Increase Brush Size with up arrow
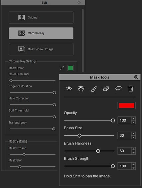This screenshot has height=188, width=142. (133, 134)
